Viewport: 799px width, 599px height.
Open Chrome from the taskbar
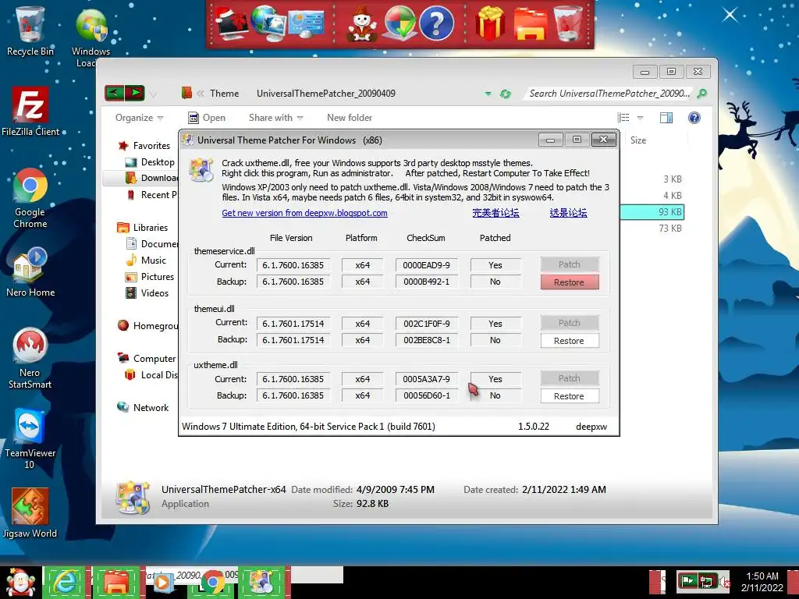pos(213,583)
